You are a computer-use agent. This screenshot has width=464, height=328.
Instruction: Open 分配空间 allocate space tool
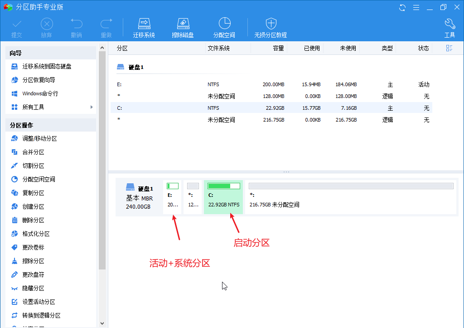click(224, 29)
